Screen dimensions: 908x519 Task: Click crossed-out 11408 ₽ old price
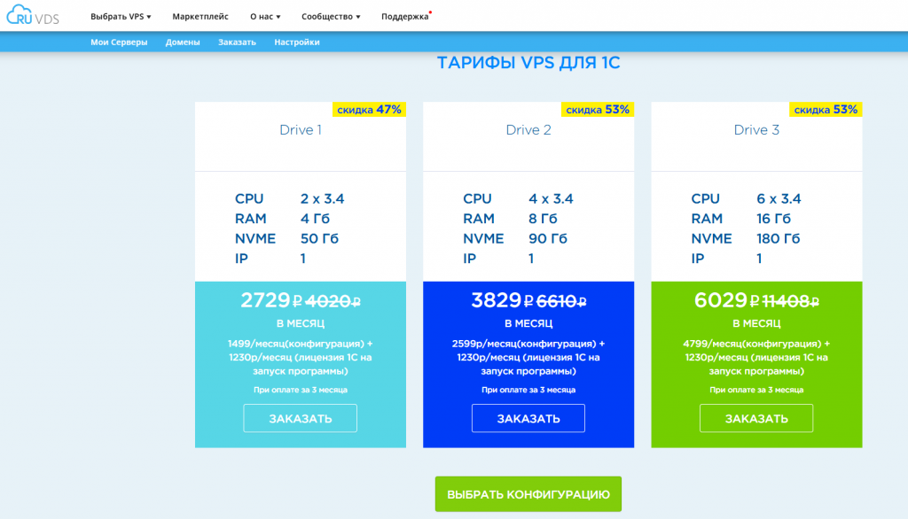[x=790, y=301]
